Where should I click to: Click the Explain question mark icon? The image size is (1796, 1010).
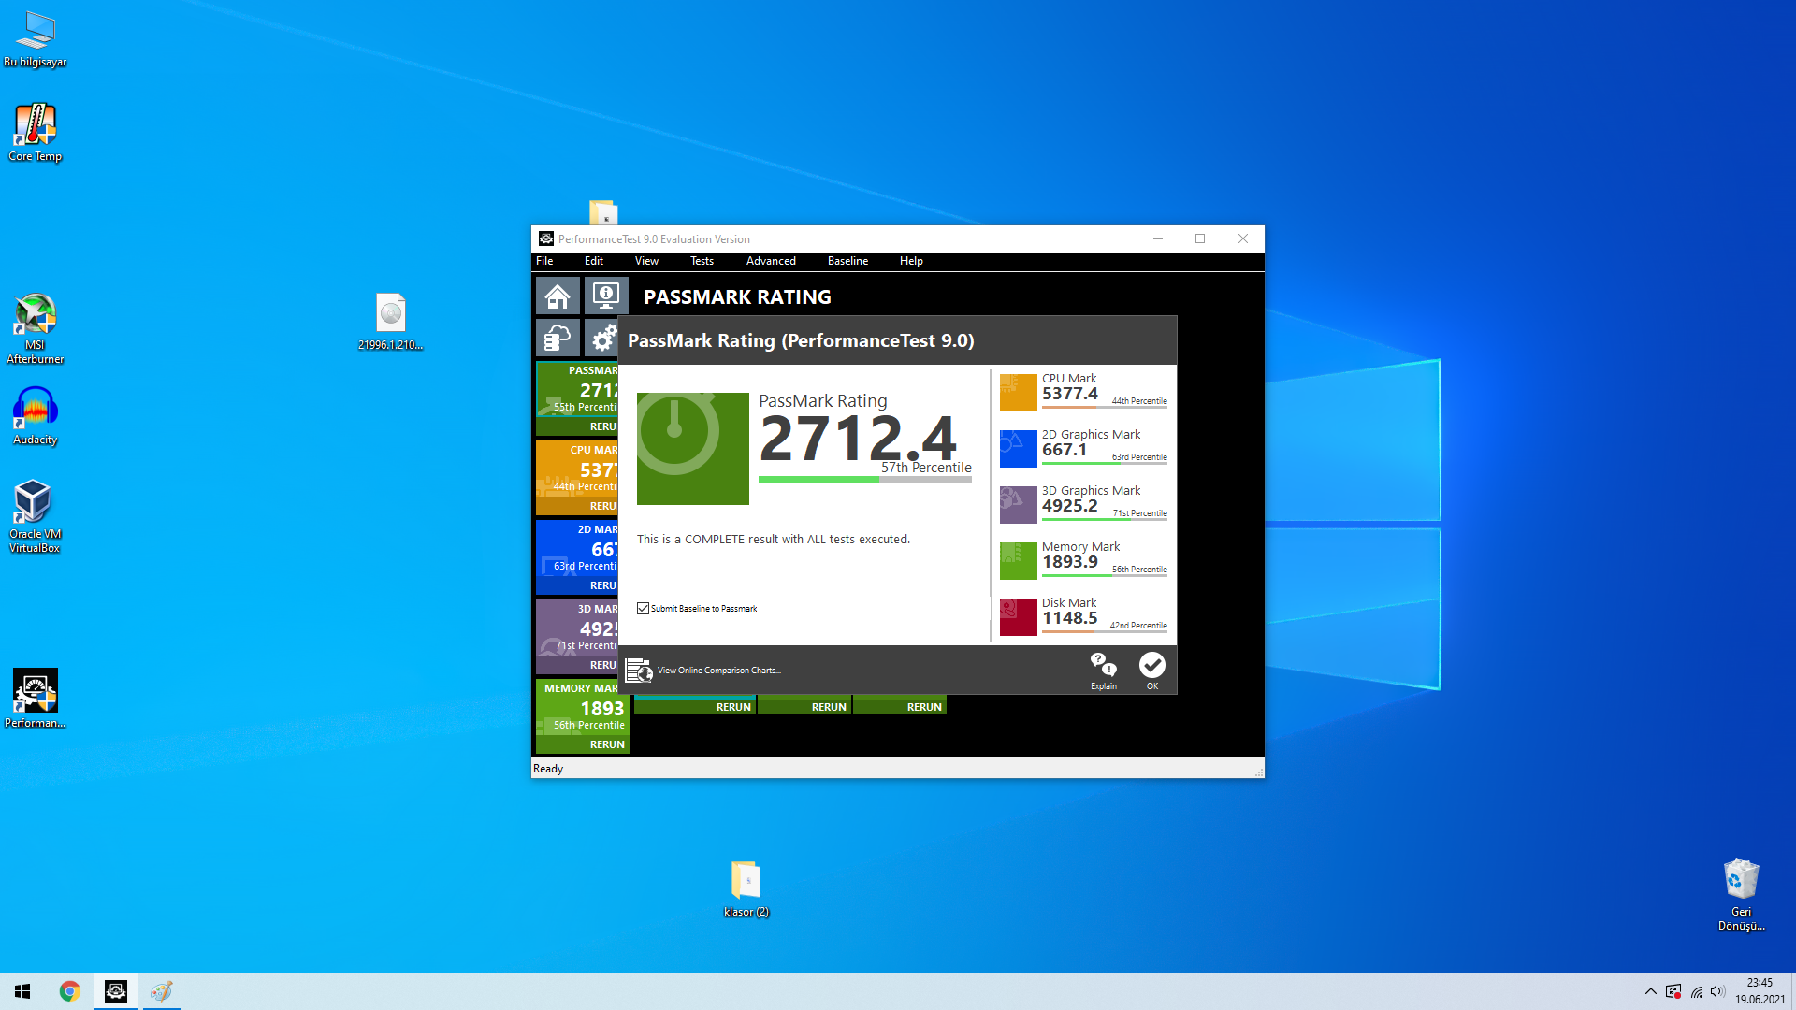coord(1104,666)
